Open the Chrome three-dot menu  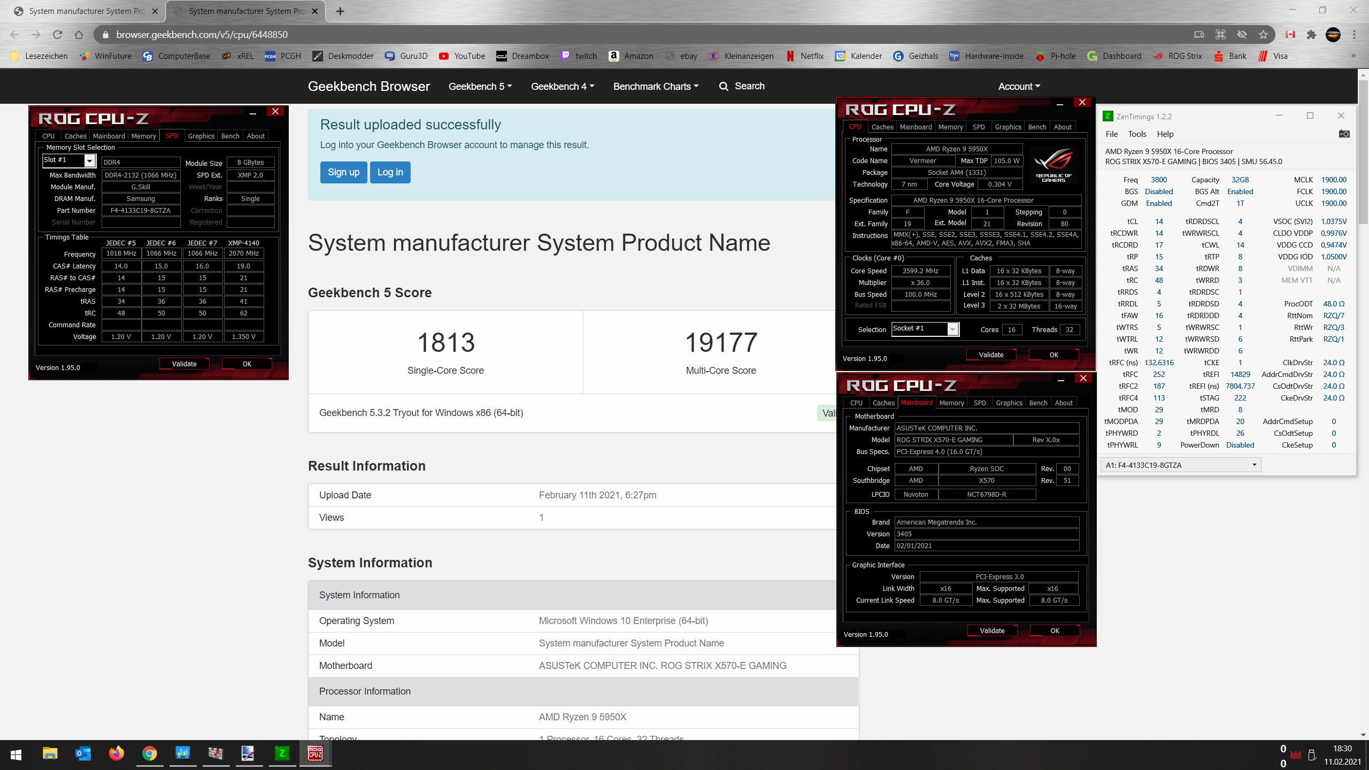[1354, 35]
